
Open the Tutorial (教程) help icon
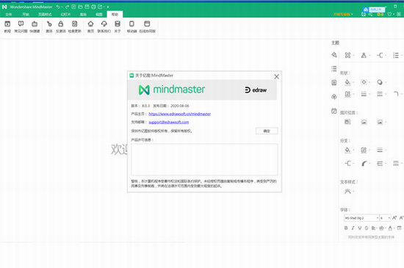click(7, 26)
